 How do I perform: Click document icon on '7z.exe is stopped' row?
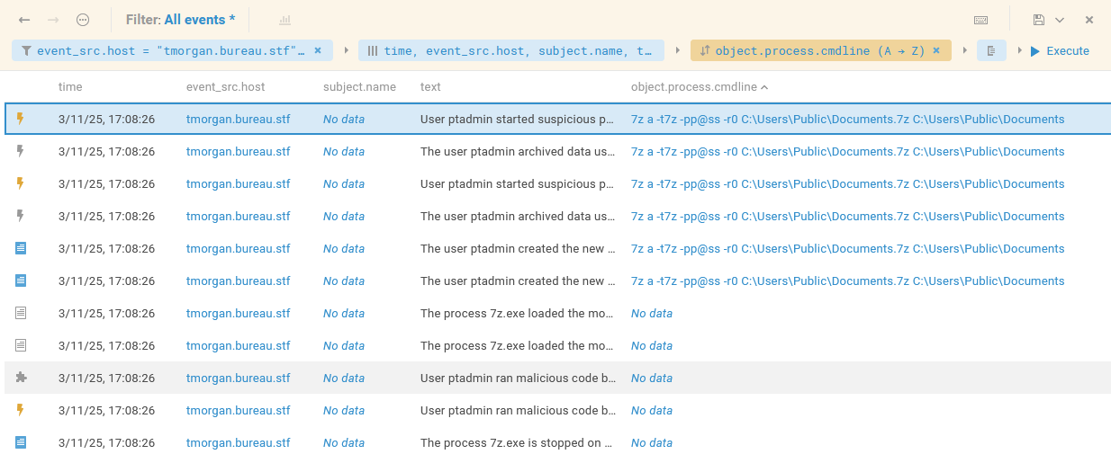click(x=22, y=442)
